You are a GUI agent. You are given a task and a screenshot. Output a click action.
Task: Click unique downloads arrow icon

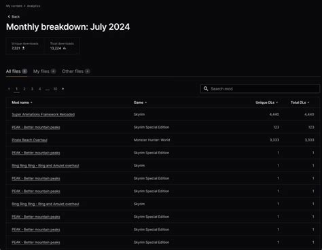pyautogui.click(x=23, y=48)
